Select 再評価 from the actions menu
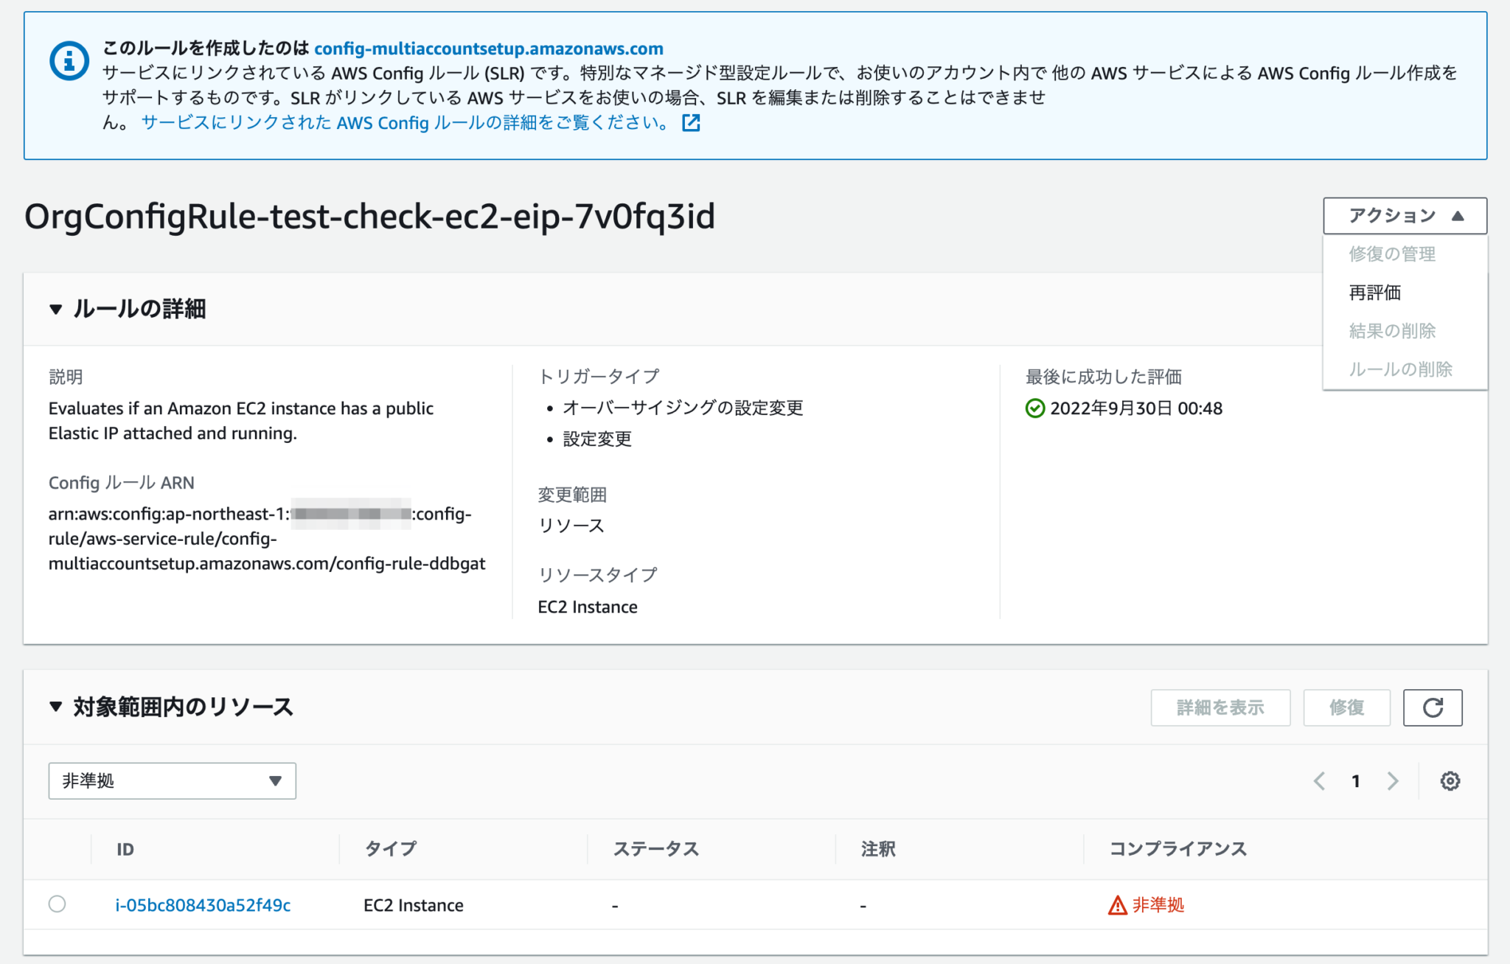Screen dimensions: 1510x964 pyautogui.click(x=1376, y=292)
